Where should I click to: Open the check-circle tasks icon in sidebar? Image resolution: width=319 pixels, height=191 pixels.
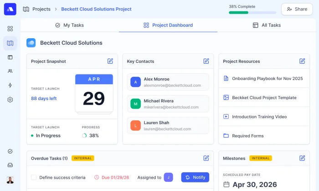click(10, 151)
